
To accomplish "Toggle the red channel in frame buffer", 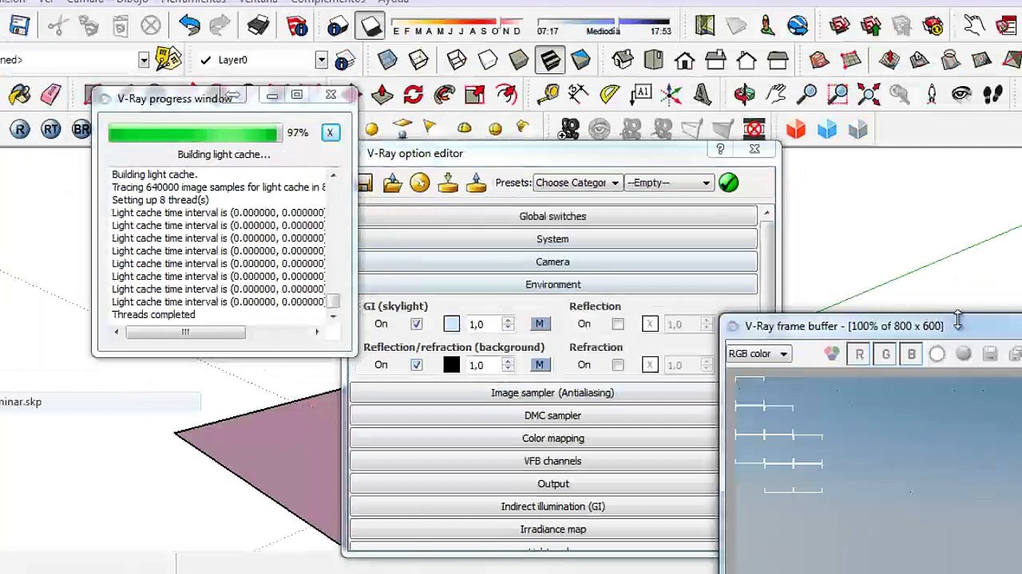I will 859,354.
